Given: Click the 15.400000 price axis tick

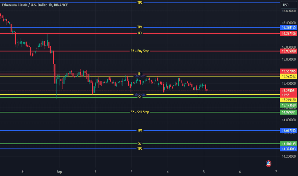Looking at the screenshot, I should click(x=288, y=84).
